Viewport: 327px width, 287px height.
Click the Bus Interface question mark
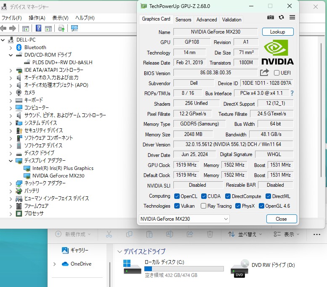292,93
